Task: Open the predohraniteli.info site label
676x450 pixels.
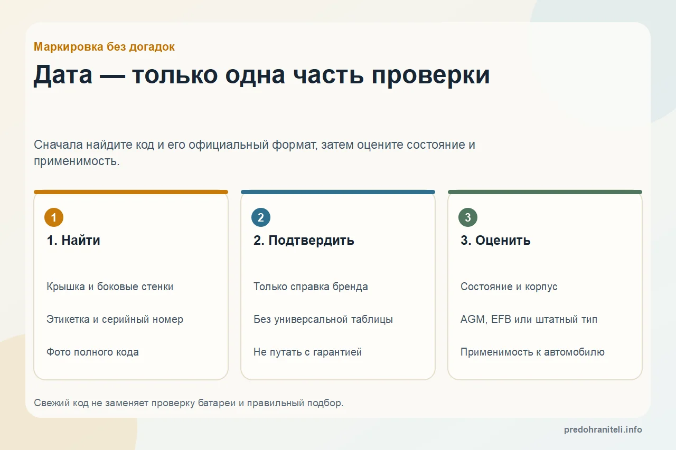Action: point(603,429)
